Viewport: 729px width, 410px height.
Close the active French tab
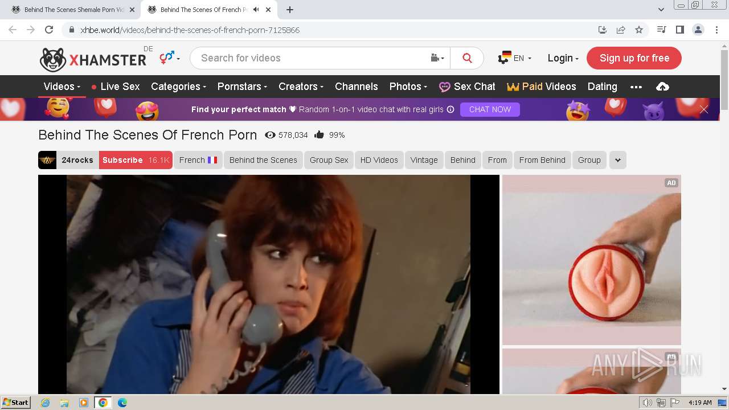coord(268,10)
